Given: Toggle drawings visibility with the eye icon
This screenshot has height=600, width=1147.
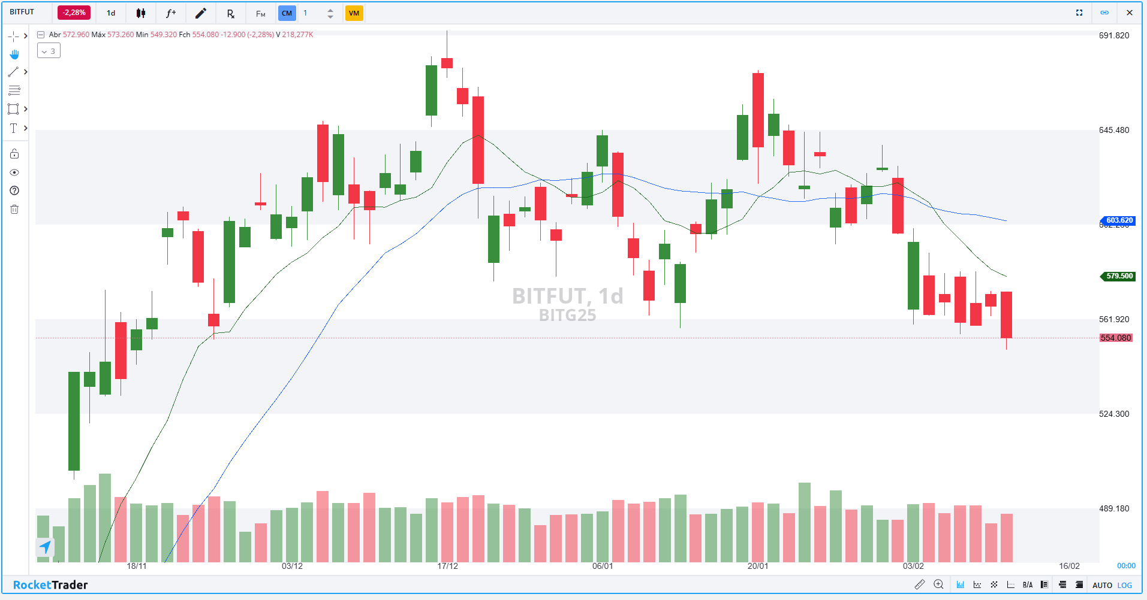Looking at the screenshot, I should (x=14, y=172).
